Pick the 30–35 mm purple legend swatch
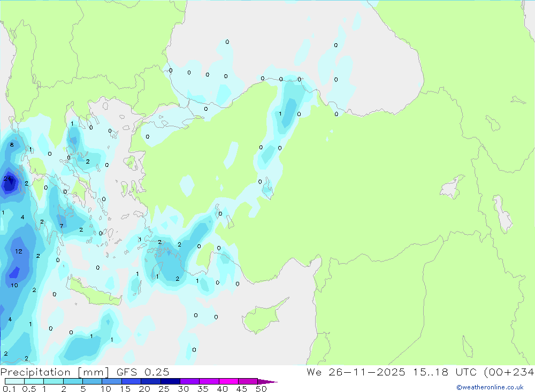 pyautogui.click(x=190, y=381)
